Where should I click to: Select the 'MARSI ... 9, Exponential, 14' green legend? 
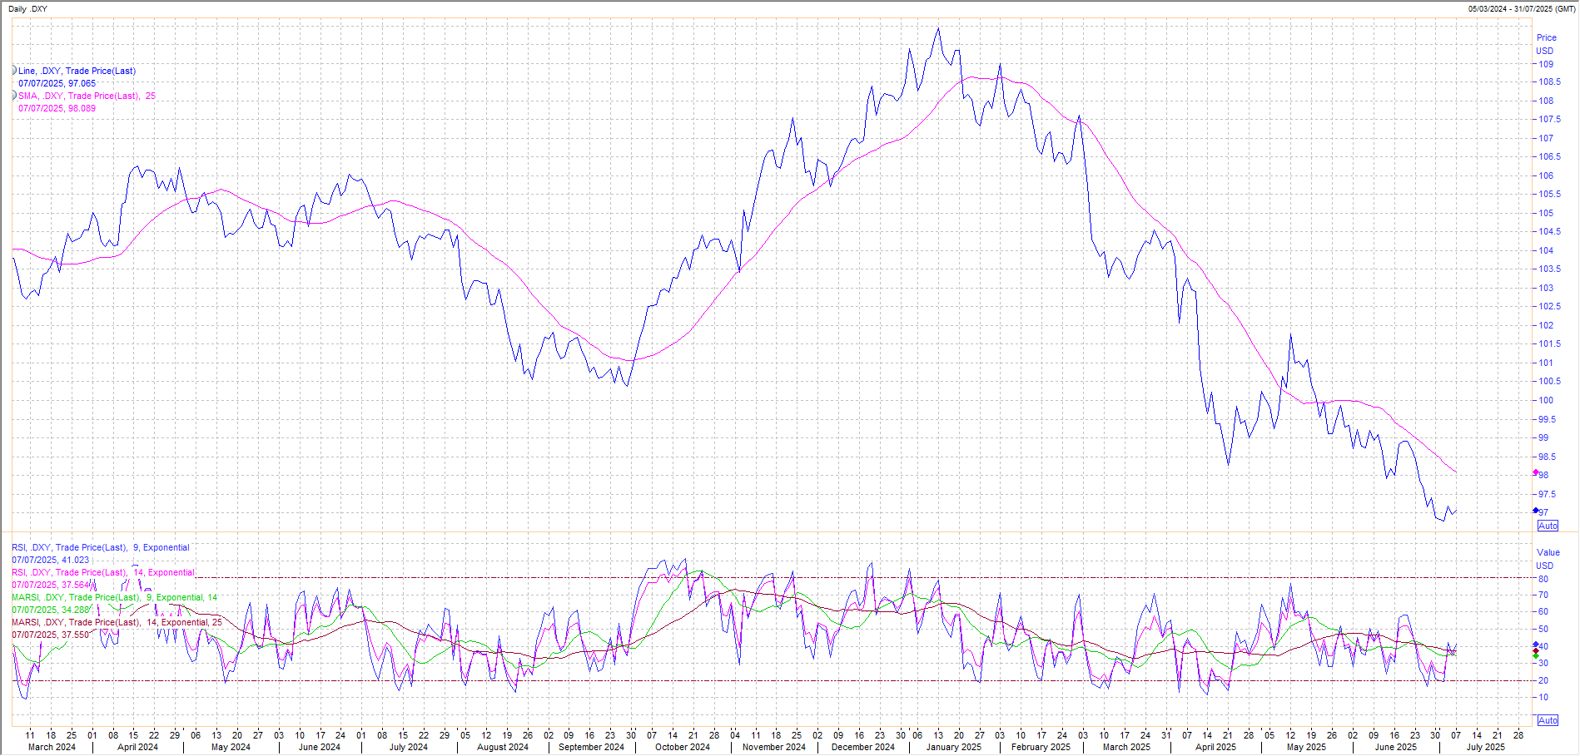click(114, 597)
